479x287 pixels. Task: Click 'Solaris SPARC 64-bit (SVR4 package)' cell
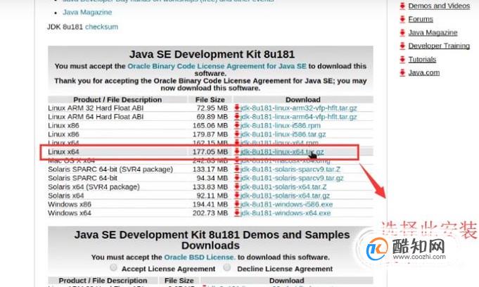tap(110, 169)
